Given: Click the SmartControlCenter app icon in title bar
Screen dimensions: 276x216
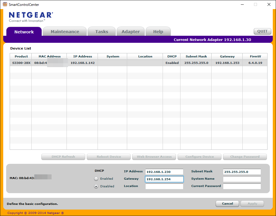Looking at the screenshot, I should tap(5, 4).
